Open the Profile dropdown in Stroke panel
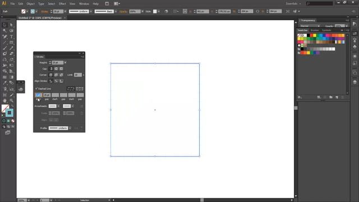 (70, 128)
